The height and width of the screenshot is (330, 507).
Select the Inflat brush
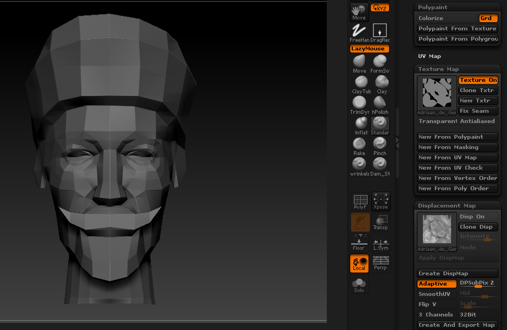(x=359, y=125)
